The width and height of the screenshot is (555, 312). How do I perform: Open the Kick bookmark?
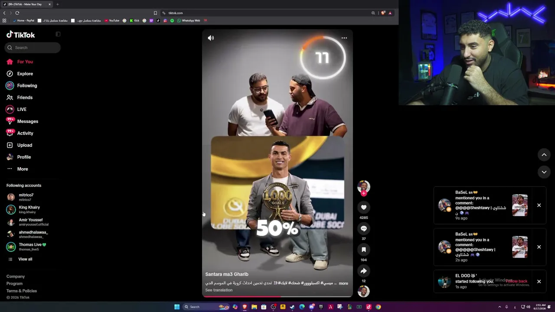coord(134,20)
